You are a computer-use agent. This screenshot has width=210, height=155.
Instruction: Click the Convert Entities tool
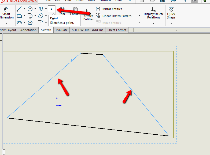tap(75, 11)
